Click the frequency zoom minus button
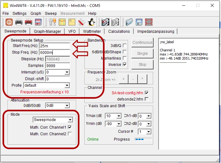 (133, 79)
